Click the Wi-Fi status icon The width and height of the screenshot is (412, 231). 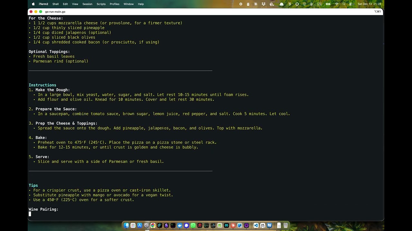pyautogui.click(x=337, y=4)
